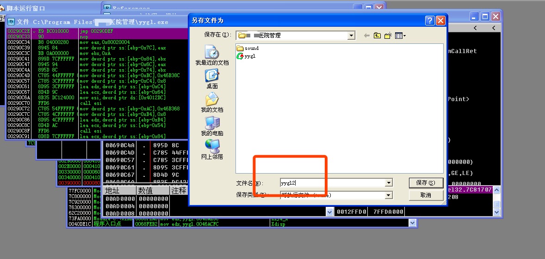Viewport: 545px width, 259px height.
Task: Select address 00690C4A in the CPU window
Action: [120, 145]
